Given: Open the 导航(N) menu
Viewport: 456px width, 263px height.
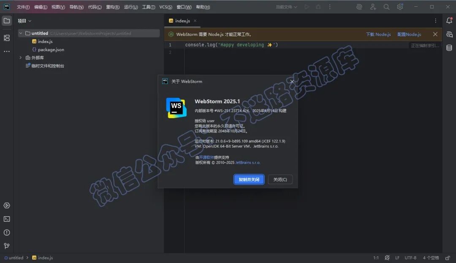Looking at the screenshot, I should click(x=76, y=7).
